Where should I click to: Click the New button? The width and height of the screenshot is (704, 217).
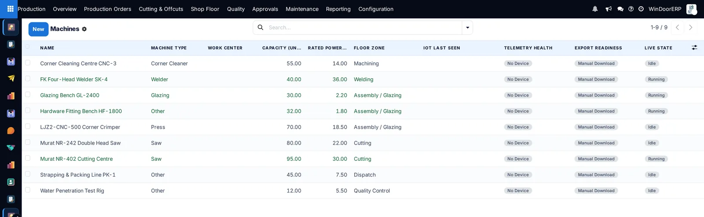click(38, 29)
